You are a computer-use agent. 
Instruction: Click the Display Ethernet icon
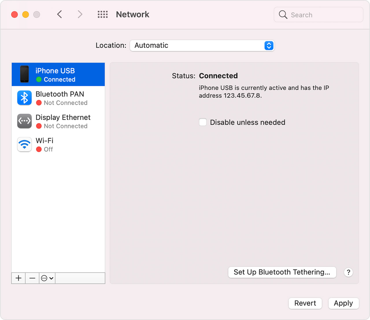[x=25, y=121]
